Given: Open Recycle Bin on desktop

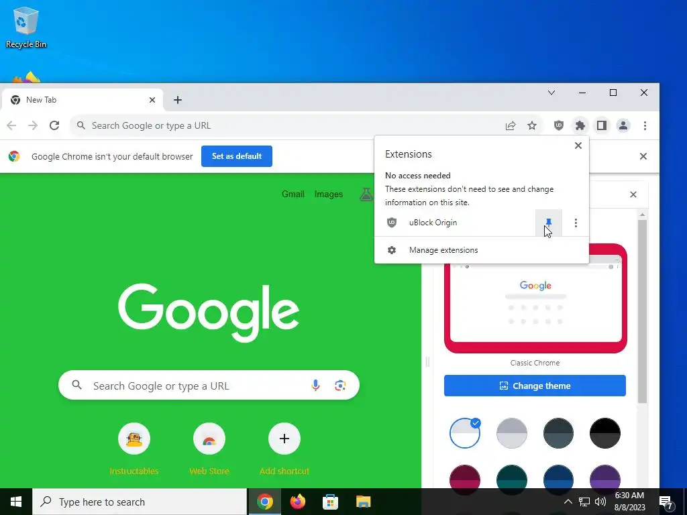Looking at the screenshot, I should point(26,27).
